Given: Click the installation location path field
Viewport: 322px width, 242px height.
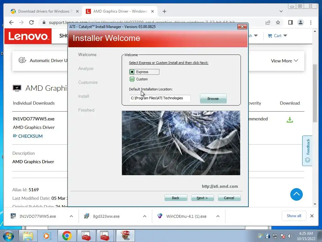Looking at the screenshot, I should 160,98.
